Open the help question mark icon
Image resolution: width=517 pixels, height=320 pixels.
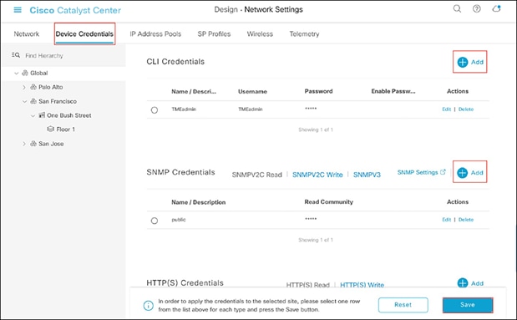point(476,8)
